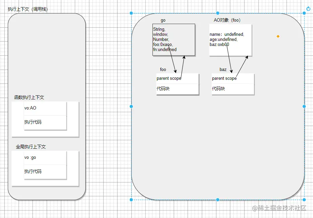
Task: Click the 函数执行上下文 label
Action: [29, 97]
